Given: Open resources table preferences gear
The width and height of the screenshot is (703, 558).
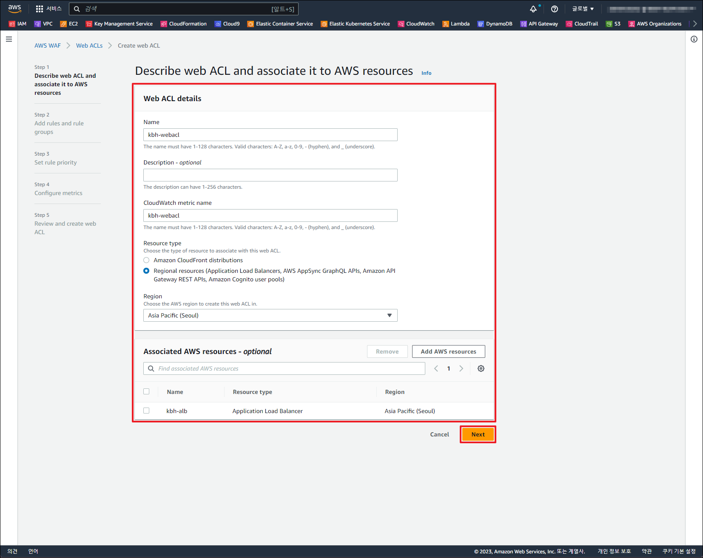Looking at the screenshot, I should click(x=481, y=368).
